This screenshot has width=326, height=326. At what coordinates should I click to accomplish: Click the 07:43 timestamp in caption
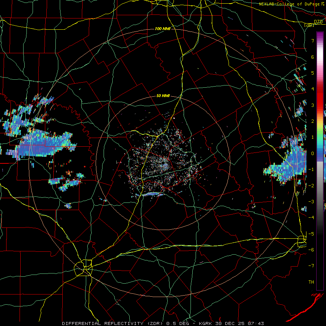point(256,323)
